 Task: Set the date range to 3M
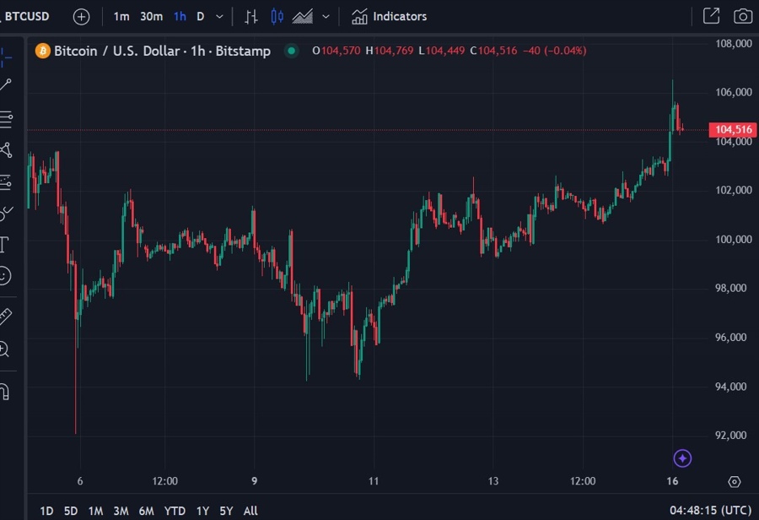tap(121, 511)
